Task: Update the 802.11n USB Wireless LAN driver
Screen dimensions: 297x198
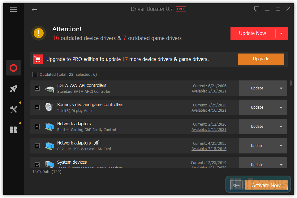Action: (x=257, y=145)
